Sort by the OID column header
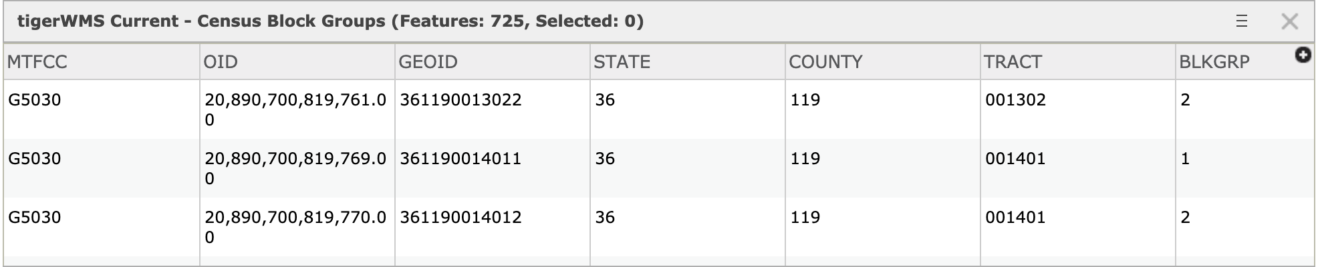The width and height of the screenshot is (1318, 267). [x=221, y=62]
